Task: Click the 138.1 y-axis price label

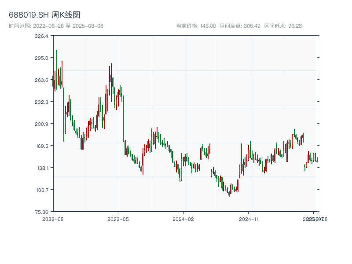Action: (41, 168)
